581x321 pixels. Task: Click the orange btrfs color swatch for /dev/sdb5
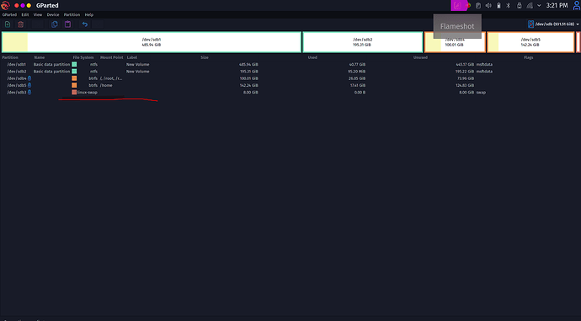click(x=74, y=85)
